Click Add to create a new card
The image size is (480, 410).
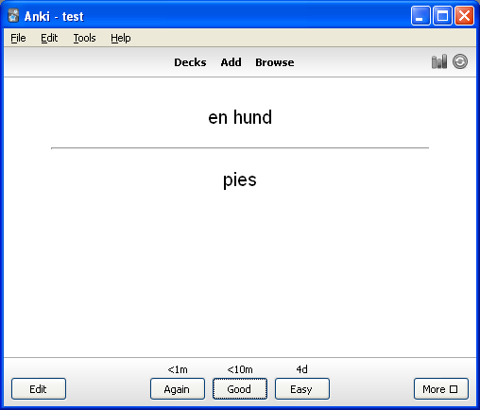231,62
